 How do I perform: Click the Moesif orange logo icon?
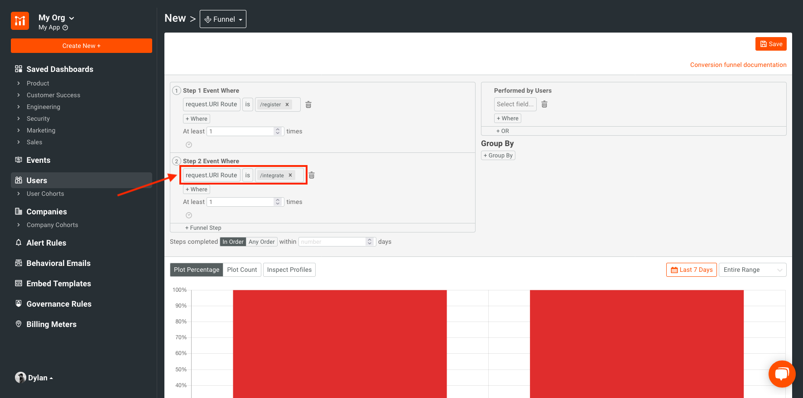coord(20,21)
